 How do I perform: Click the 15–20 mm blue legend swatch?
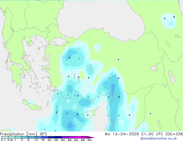pos(45,137)
